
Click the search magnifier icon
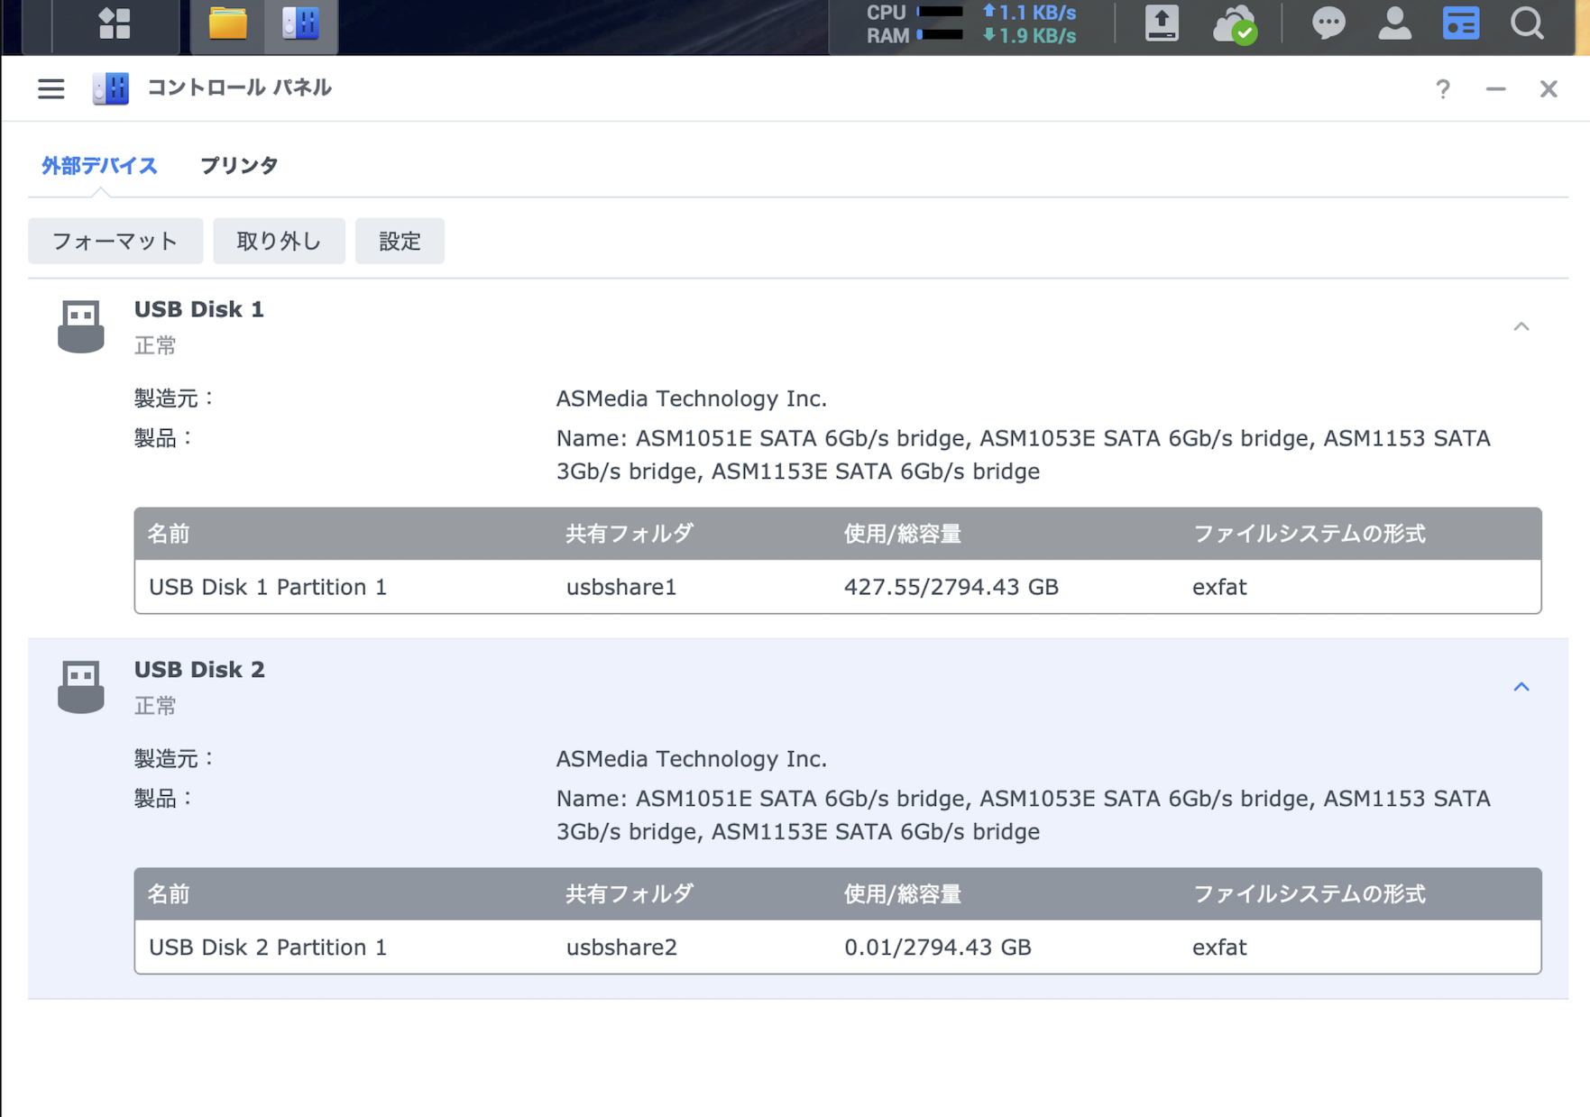point(1527,24)
